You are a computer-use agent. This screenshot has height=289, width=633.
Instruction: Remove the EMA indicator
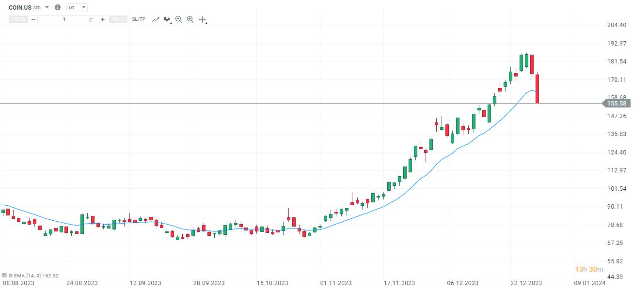(10, 275)
